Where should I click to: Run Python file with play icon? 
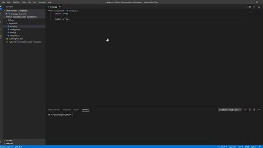(x=254, y=7)
